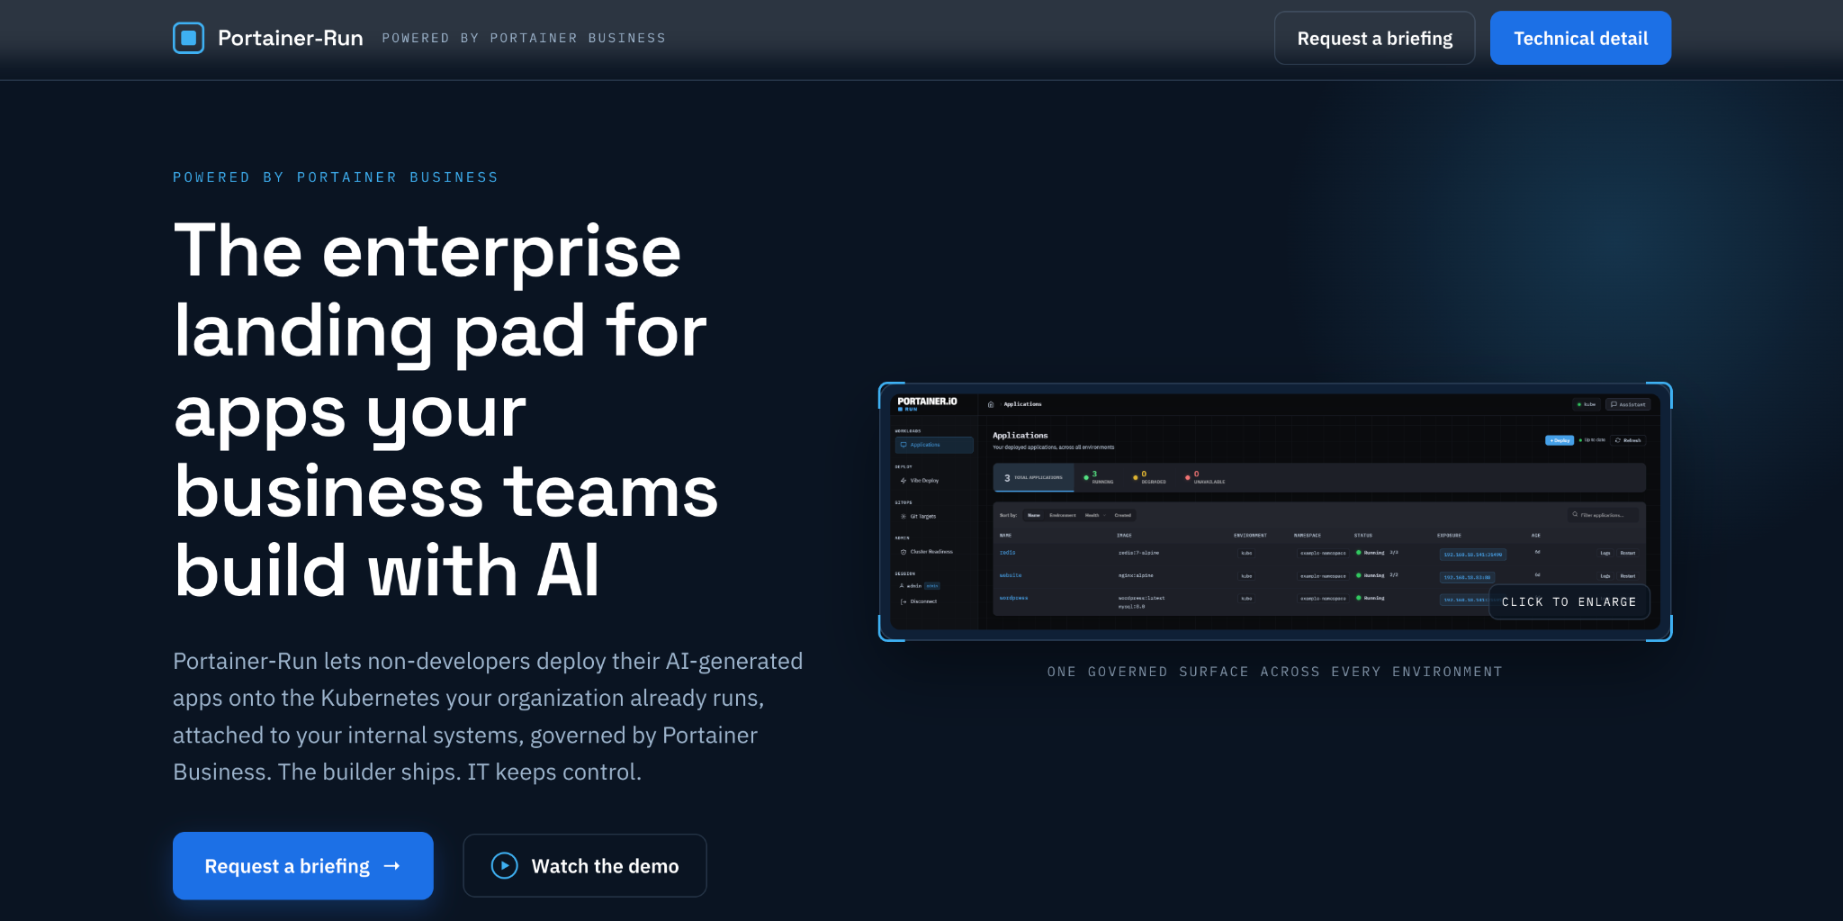1843x921 pixels.
Task: Click the headline "The enterprise landing pad"
Action: pyautogui.click(x=445, y=410)
